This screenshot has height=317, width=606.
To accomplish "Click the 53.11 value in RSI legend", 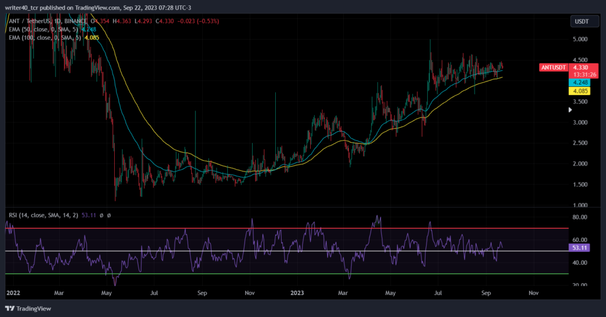I will coord(89,215).
